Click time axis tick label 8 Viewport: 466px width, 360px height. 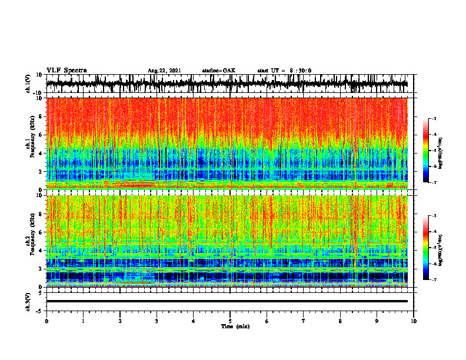click(x=340, y=321)
